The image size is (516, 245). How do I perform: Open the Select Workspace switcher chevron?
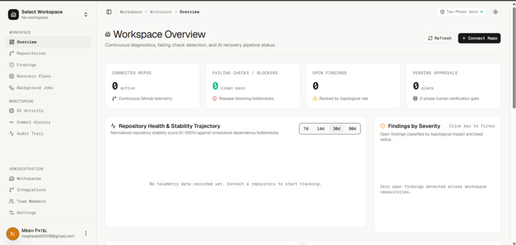tap(86, 15)
